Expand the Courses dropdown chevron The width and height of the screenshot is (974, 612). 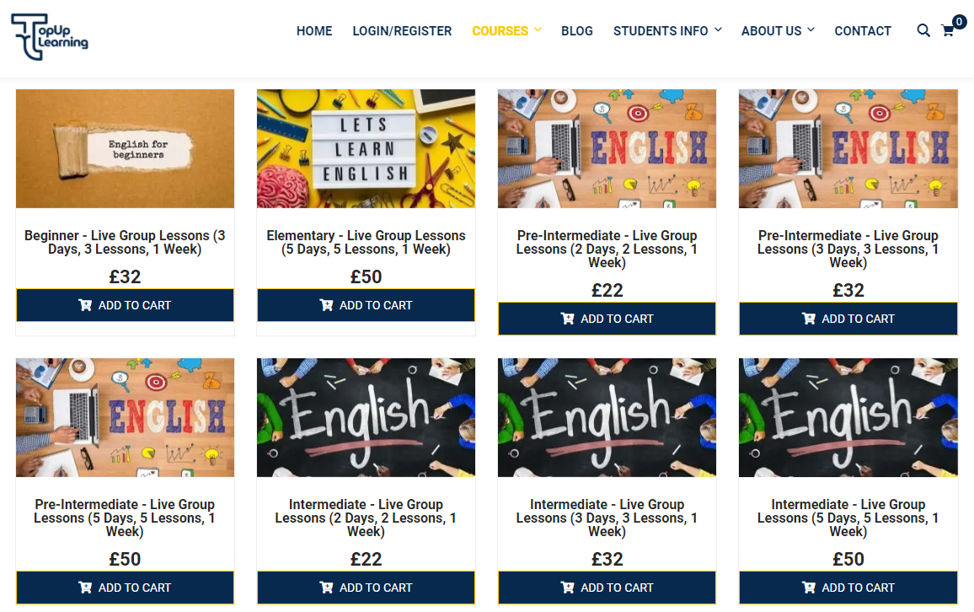point(538,30)
